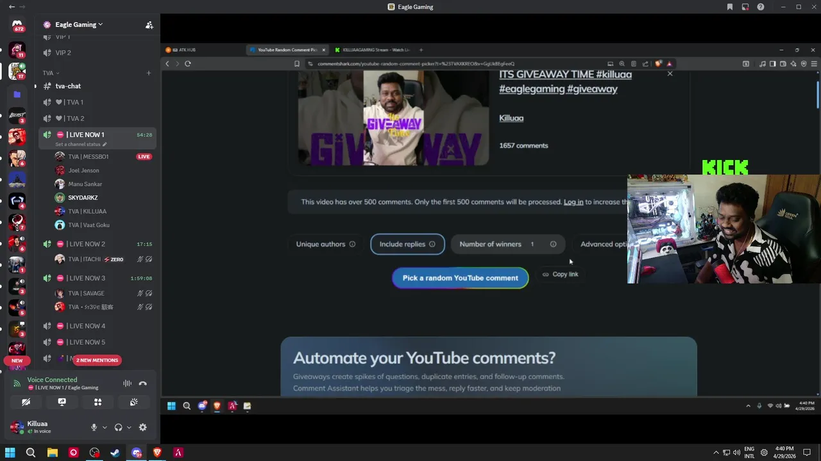
Task: Click Pick a random YouTube comment
Action: click(460, 278)
